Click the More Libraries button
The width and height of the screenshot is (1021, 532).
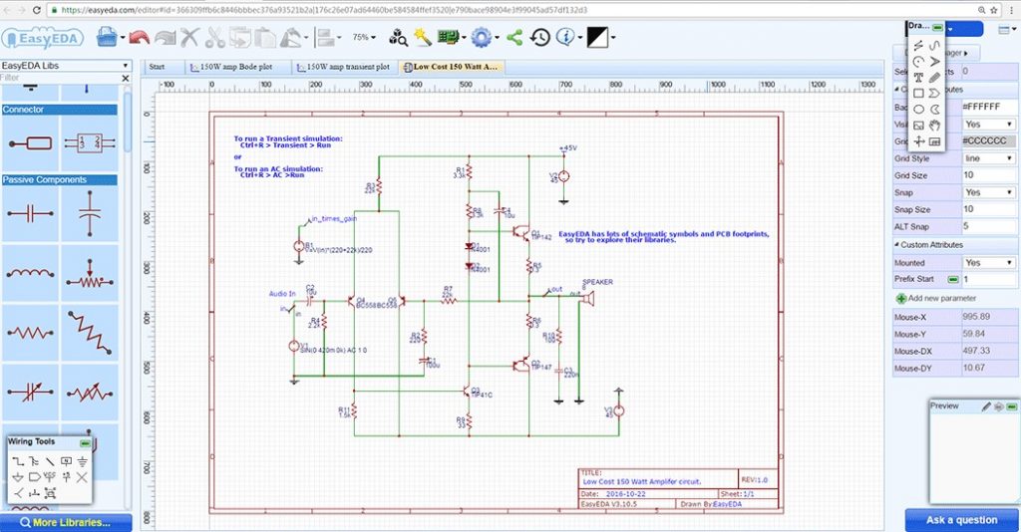pyautogui.click(x=65, y=522)
